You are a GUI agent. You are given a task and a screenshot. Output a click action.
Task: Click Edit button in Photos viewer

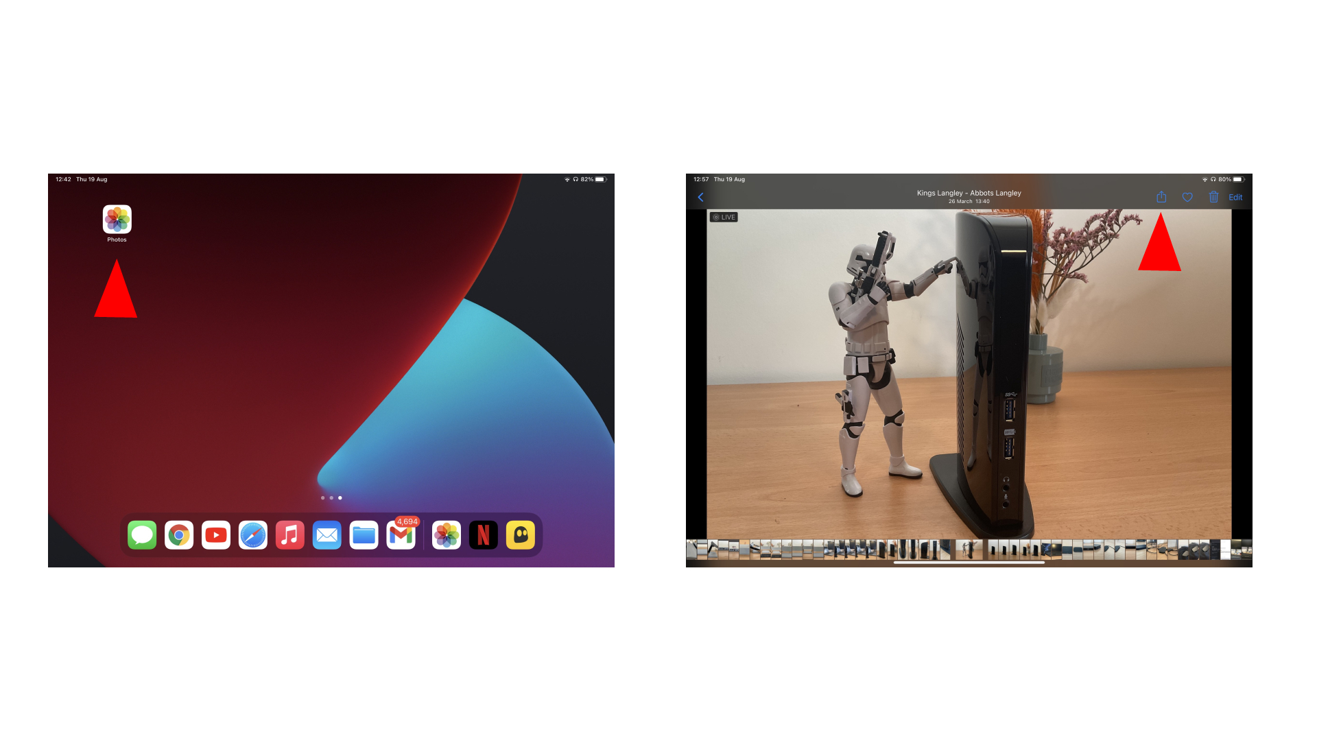[x=1235, y=197]
